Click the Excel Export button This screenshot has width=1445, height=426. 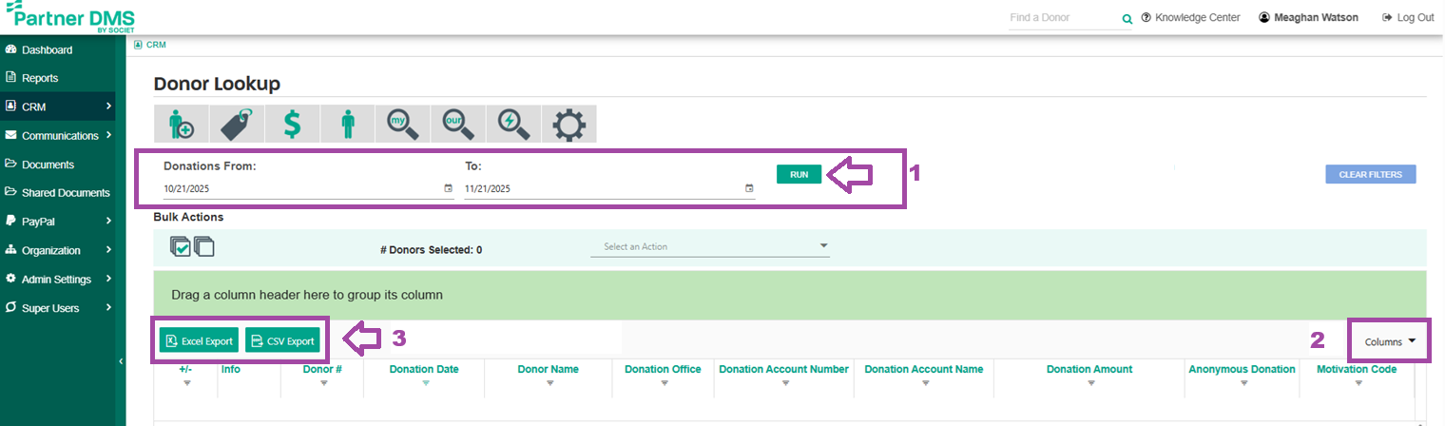(x=199, y=341)
